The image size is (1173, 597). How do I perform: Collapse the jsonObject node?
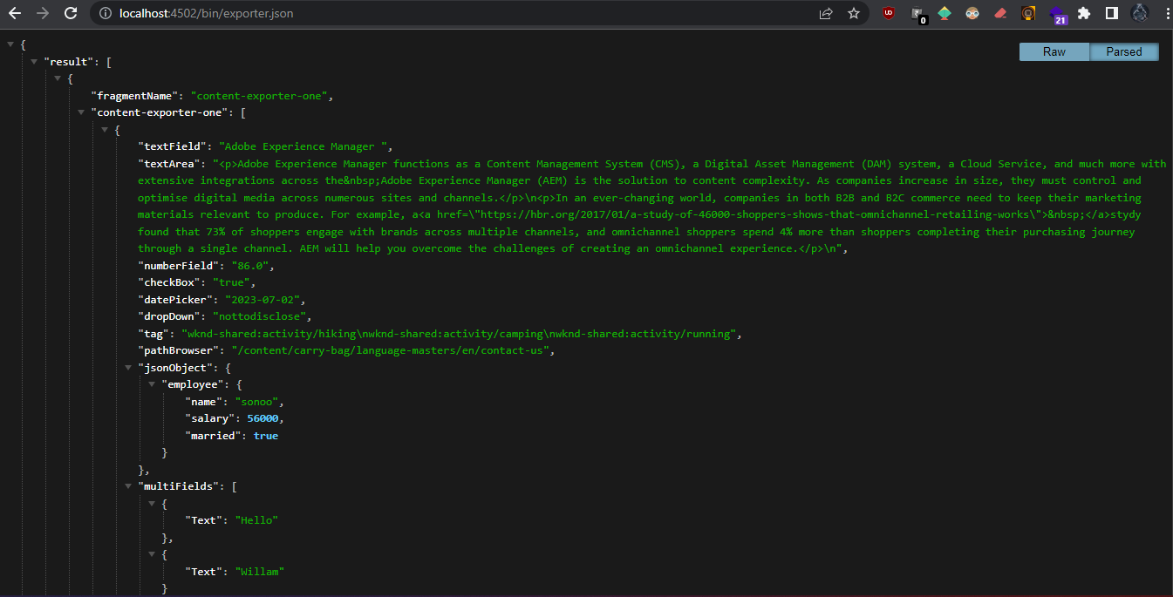[x=128, y=367]
